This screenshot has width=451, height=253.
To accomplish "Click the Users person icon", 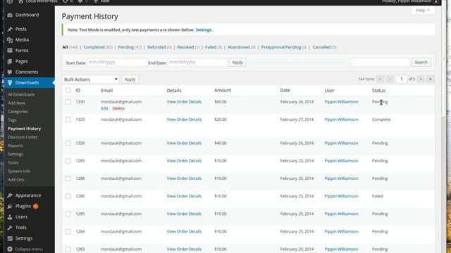I will [10, 217].
